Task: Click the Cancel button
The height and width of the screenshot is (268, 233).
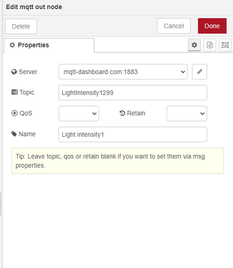Action: point(174,26)
